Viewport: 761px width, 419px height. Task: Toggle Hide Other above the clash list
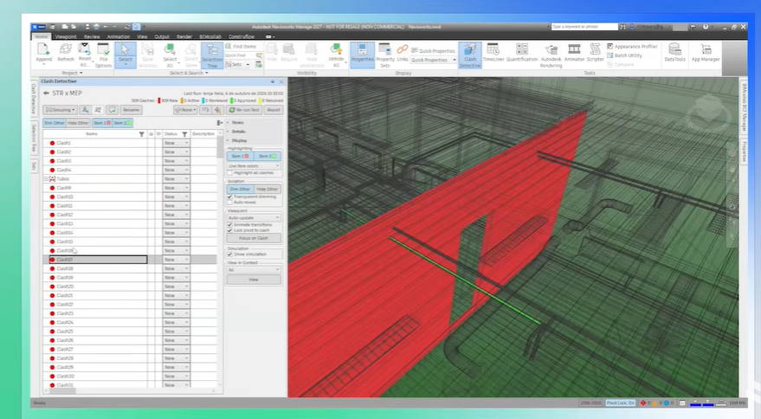(x=78, y=123)
